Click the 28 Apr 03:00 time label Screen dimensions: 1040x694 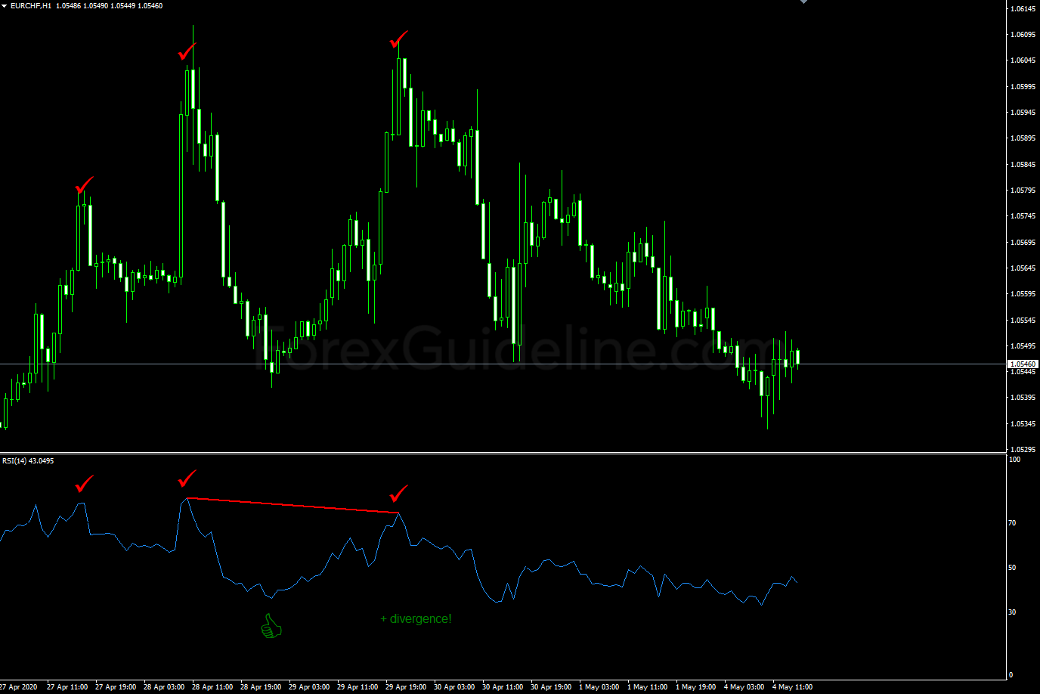click(164, 687)
